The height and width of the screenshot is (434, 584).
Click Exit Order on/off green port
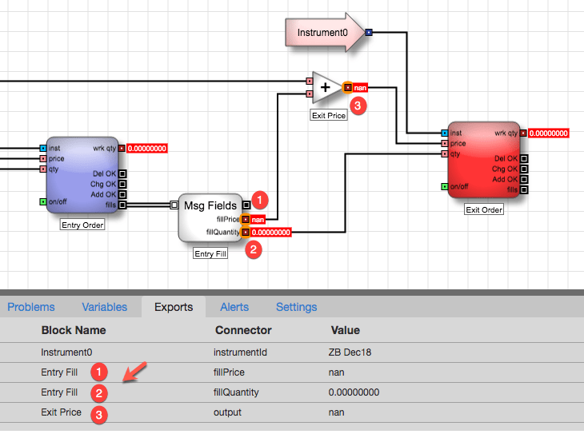(444, 186)
